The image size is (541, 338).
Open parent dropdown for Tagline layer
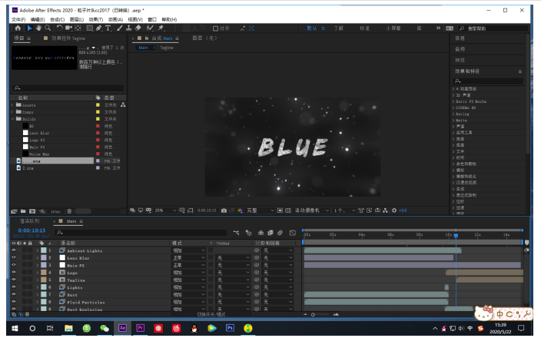(x=277, y=280)
